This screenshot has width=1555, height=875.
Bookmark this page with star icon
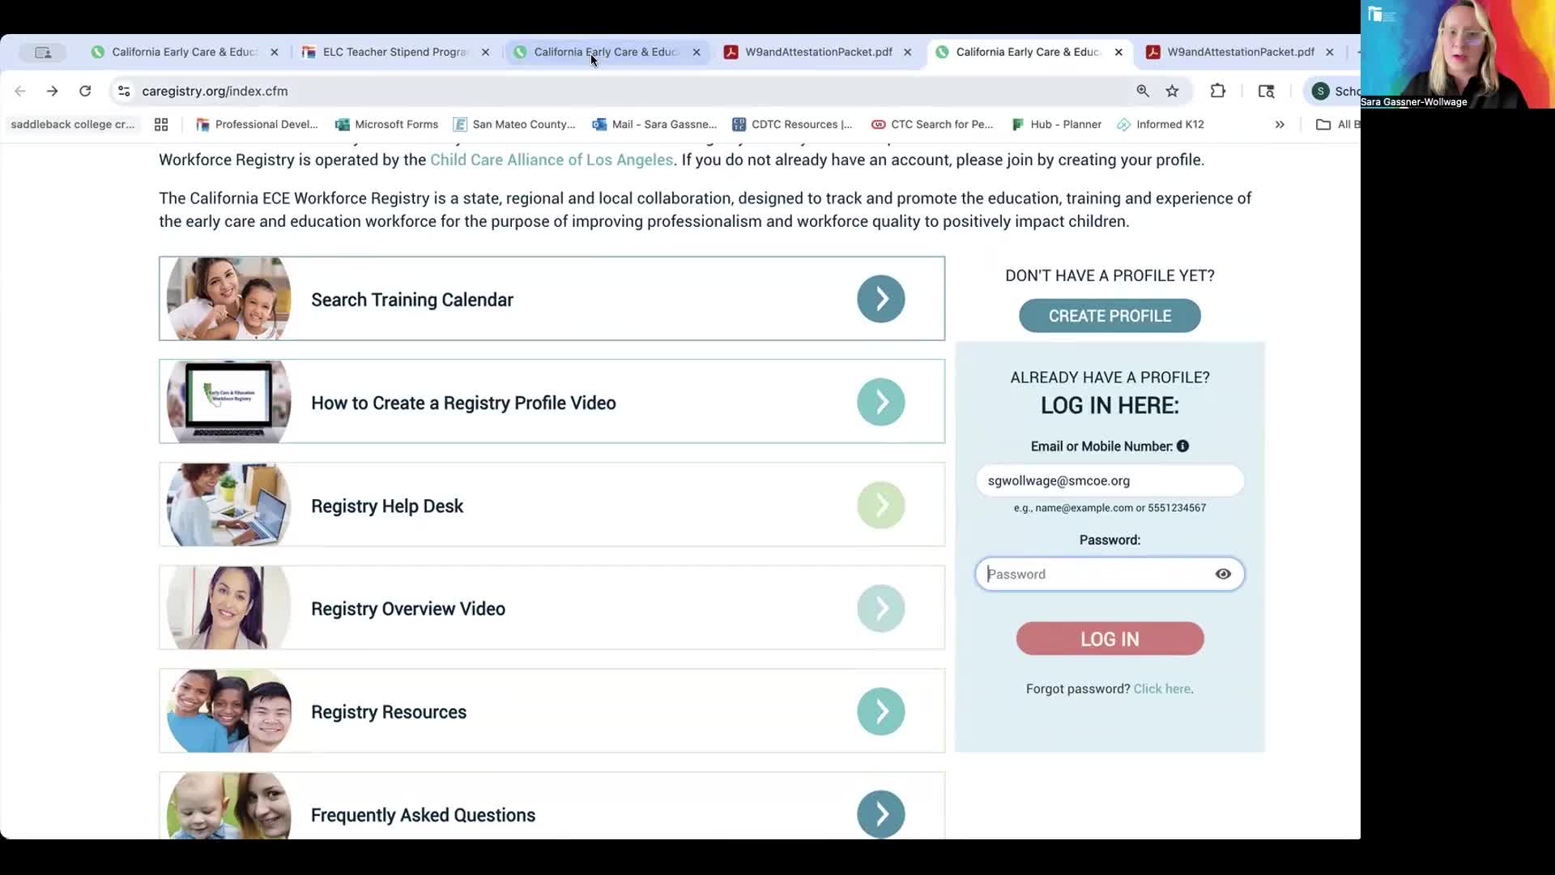[1172, 91]
